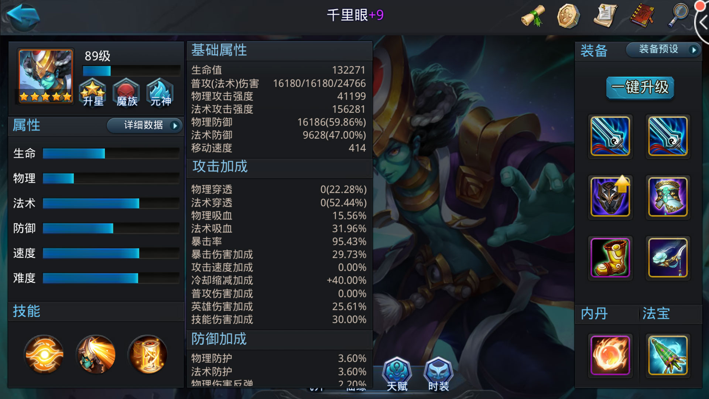
Task: Select the golden boot equipment slot
Action: click(610, 258)
